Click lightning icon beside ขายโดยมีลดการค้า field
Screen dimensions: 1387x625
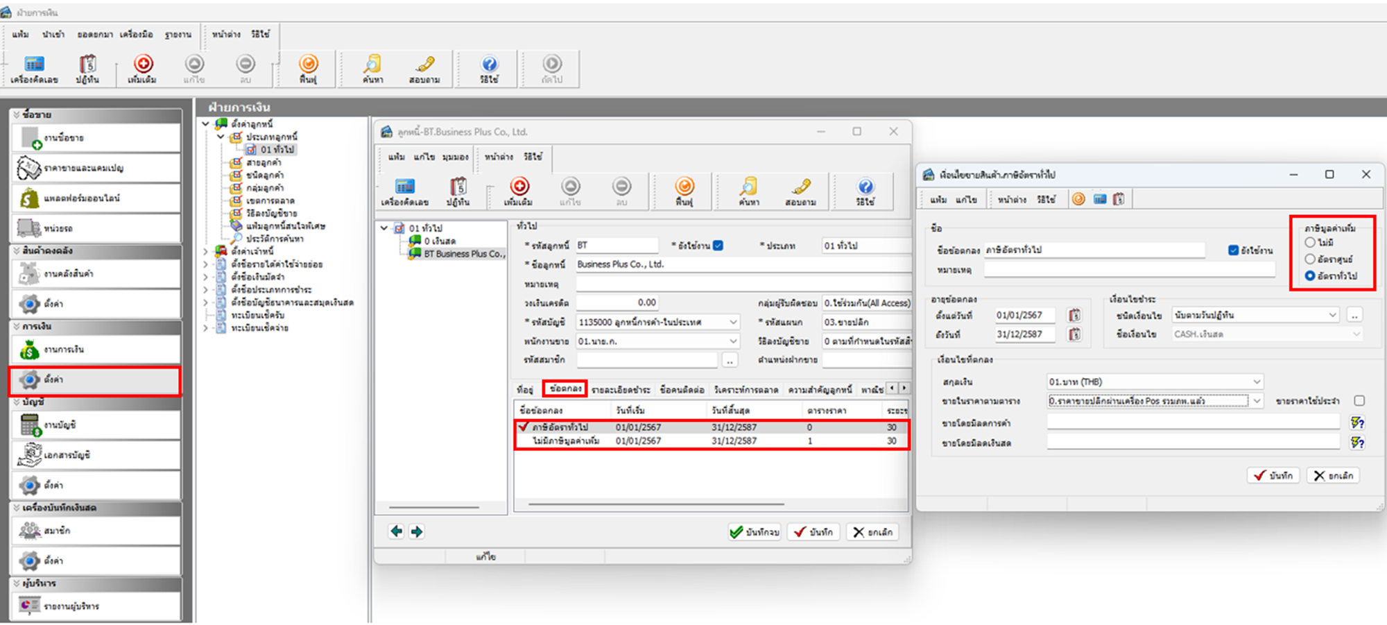(1357, 422)
